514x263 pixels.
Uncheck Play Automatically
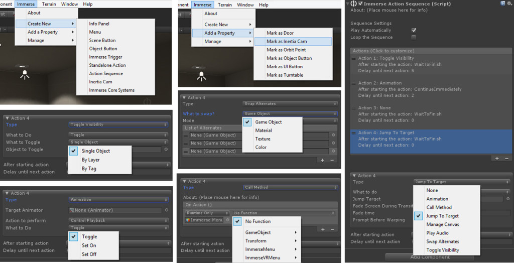(414, 30)
